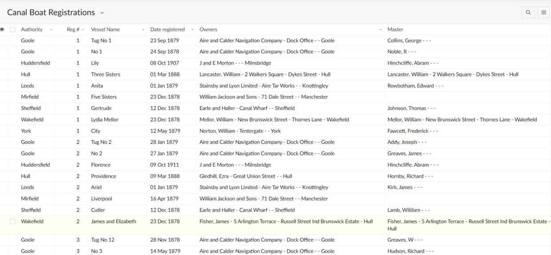Click date 09 Oct 1911 for Florence
This screenshot has width=551, height=255.
pos(164,165)
